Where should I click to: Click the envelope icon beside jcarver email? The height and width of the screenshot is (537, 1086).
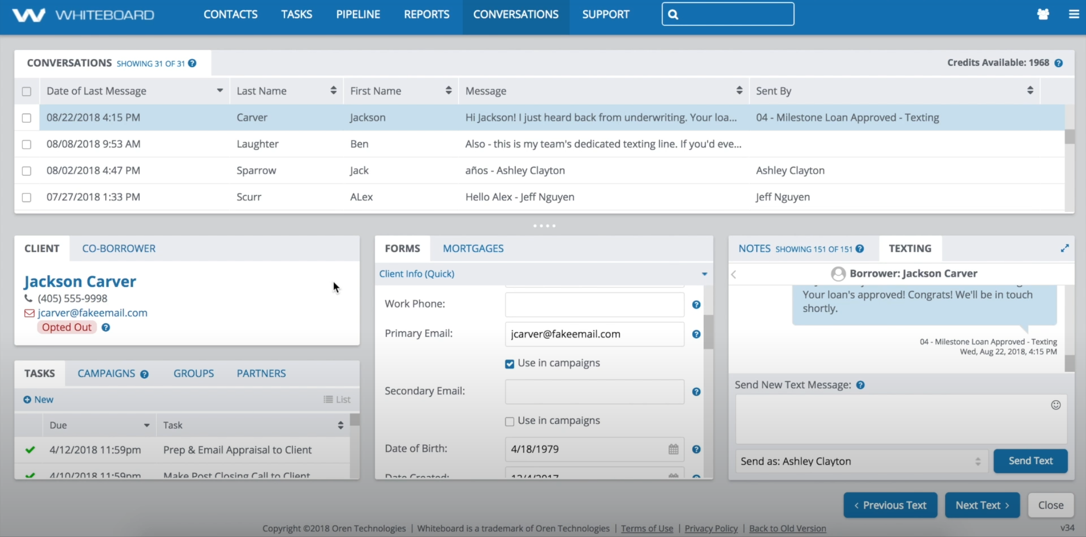[29, 313]
